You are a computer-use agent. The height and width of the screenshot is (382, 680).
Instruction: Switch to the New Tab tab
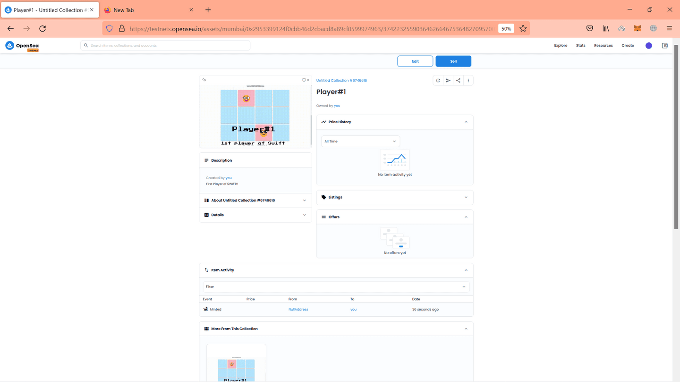coord(149,10)
